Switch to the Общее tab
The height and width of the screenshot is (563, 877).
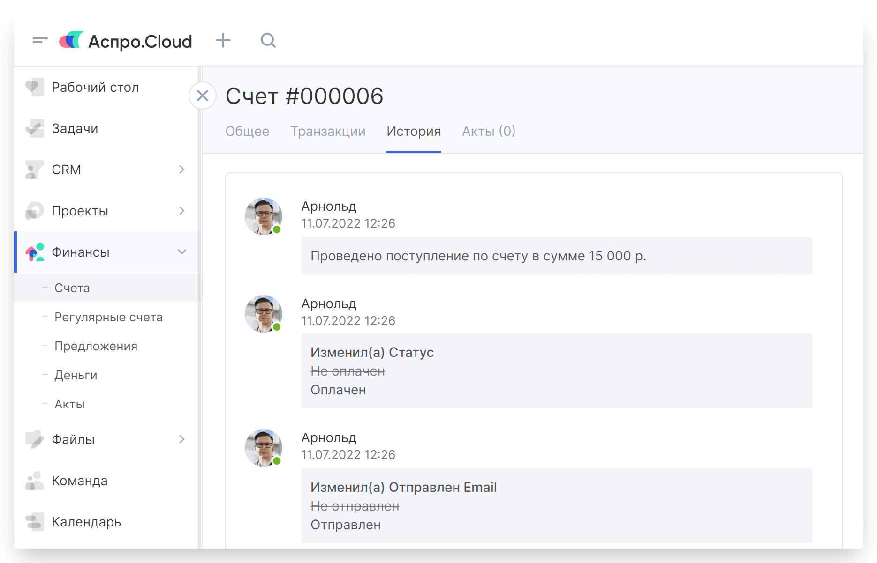tap(247, 131)
